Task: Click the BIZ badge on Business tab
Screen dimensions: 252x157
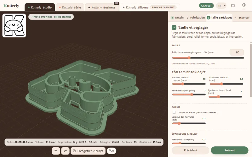Action: (117, 3)
